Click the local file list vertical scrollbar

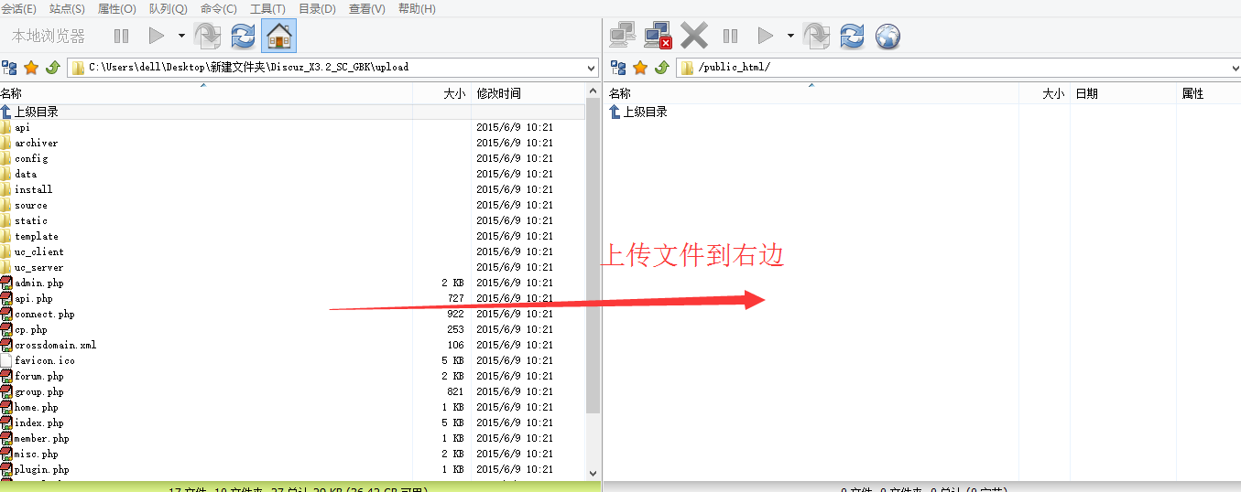click(x=592, y=274)
